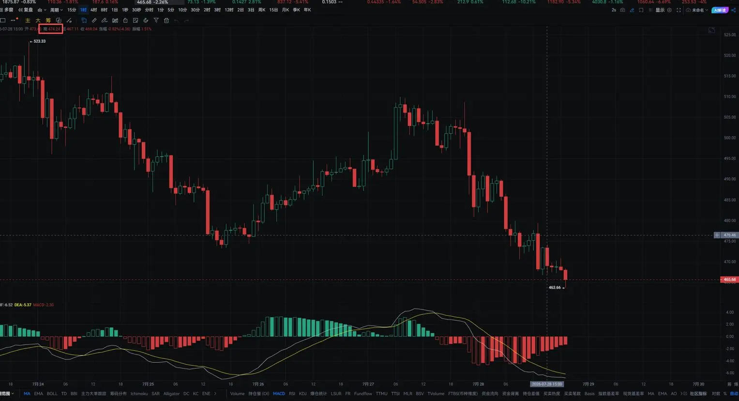Image resolution: width=739 pixels, height=401 pixels.
Task: Switch to 周K timeframe
Action: [x=262, y=10]
